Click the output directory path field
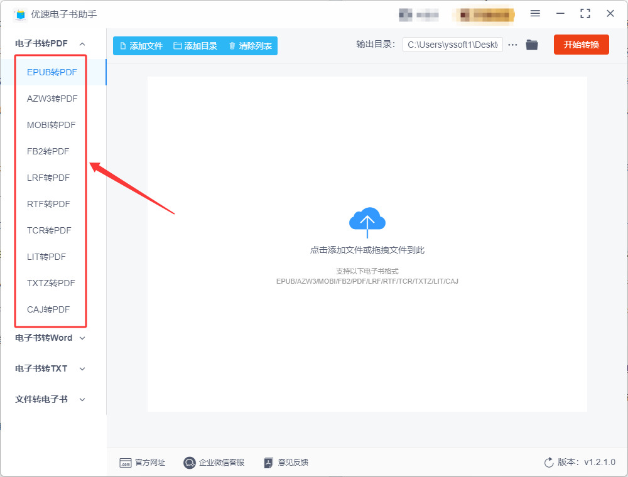 tap(453, 45)
